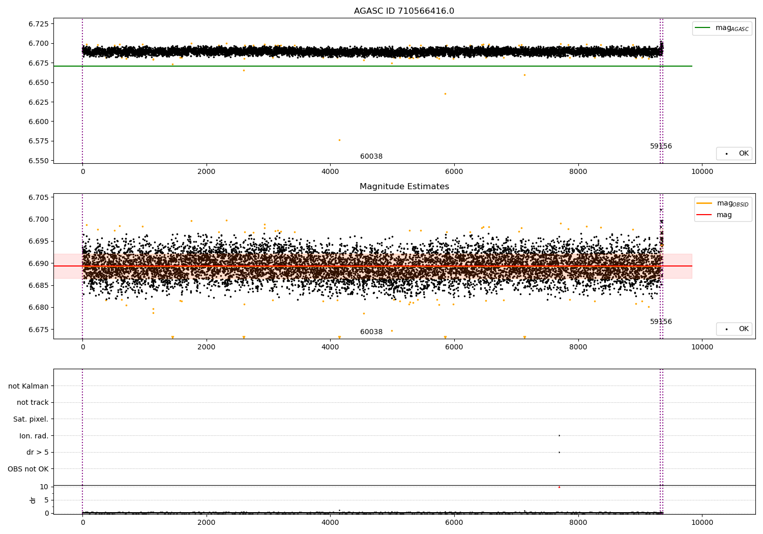
Task: Click the outlier point near 6.575 magnitude
Action: coord(339,140)
